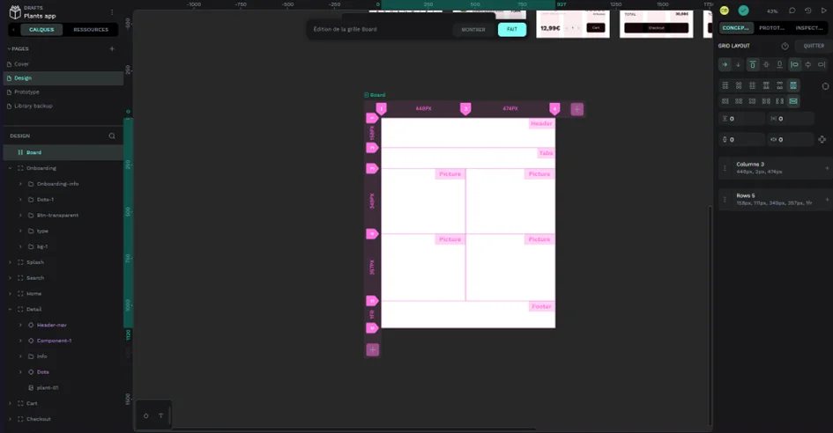Align items to bottom
833x433 pixels.
[x=779, y=65]
